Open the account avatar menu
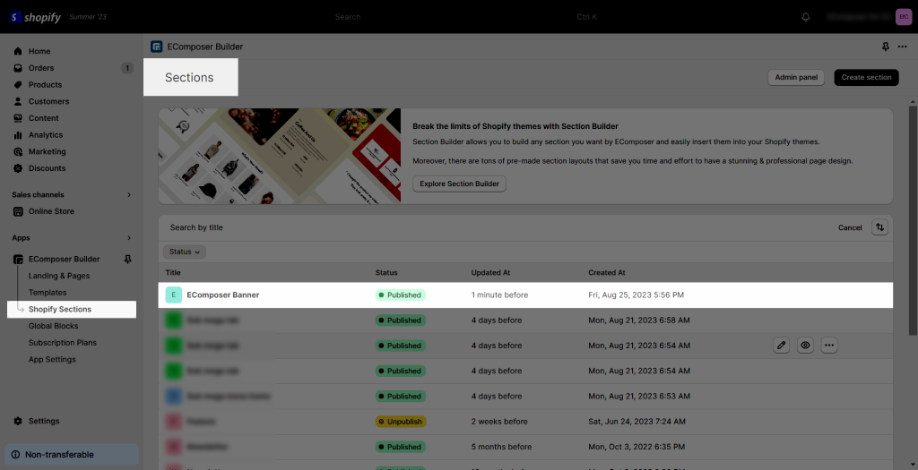The image size is (918, 470). pos(903,17)
